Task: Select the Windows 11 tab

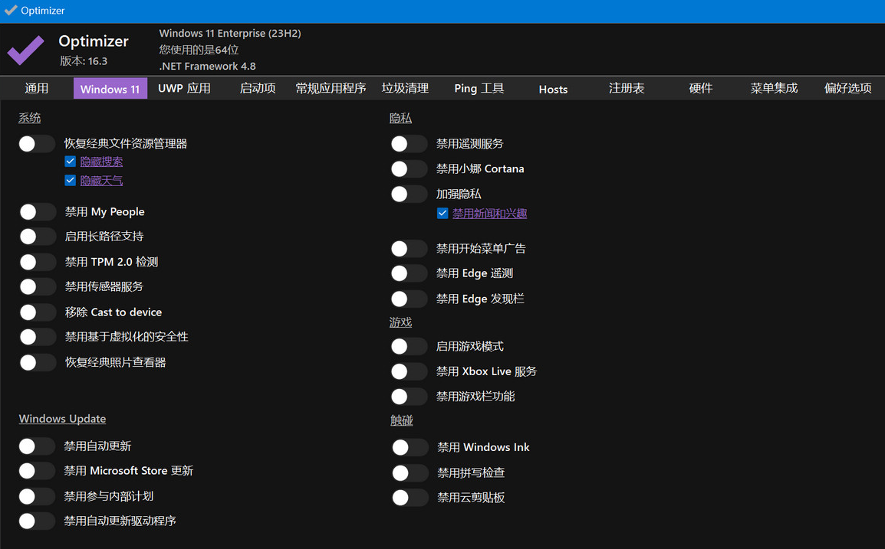Action: coord(110,89)
